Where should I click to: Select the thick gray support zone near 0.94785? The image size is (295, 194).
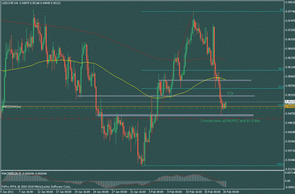[175, 115]
